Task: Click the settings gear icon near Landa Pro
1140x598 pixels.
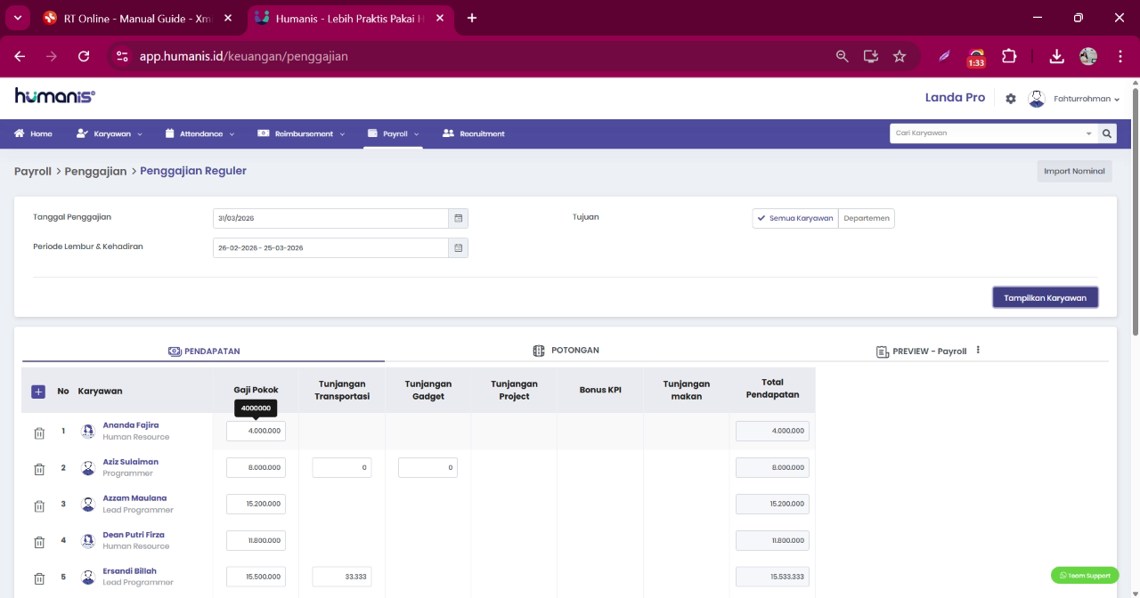Action: click(x=1011, y=99)
